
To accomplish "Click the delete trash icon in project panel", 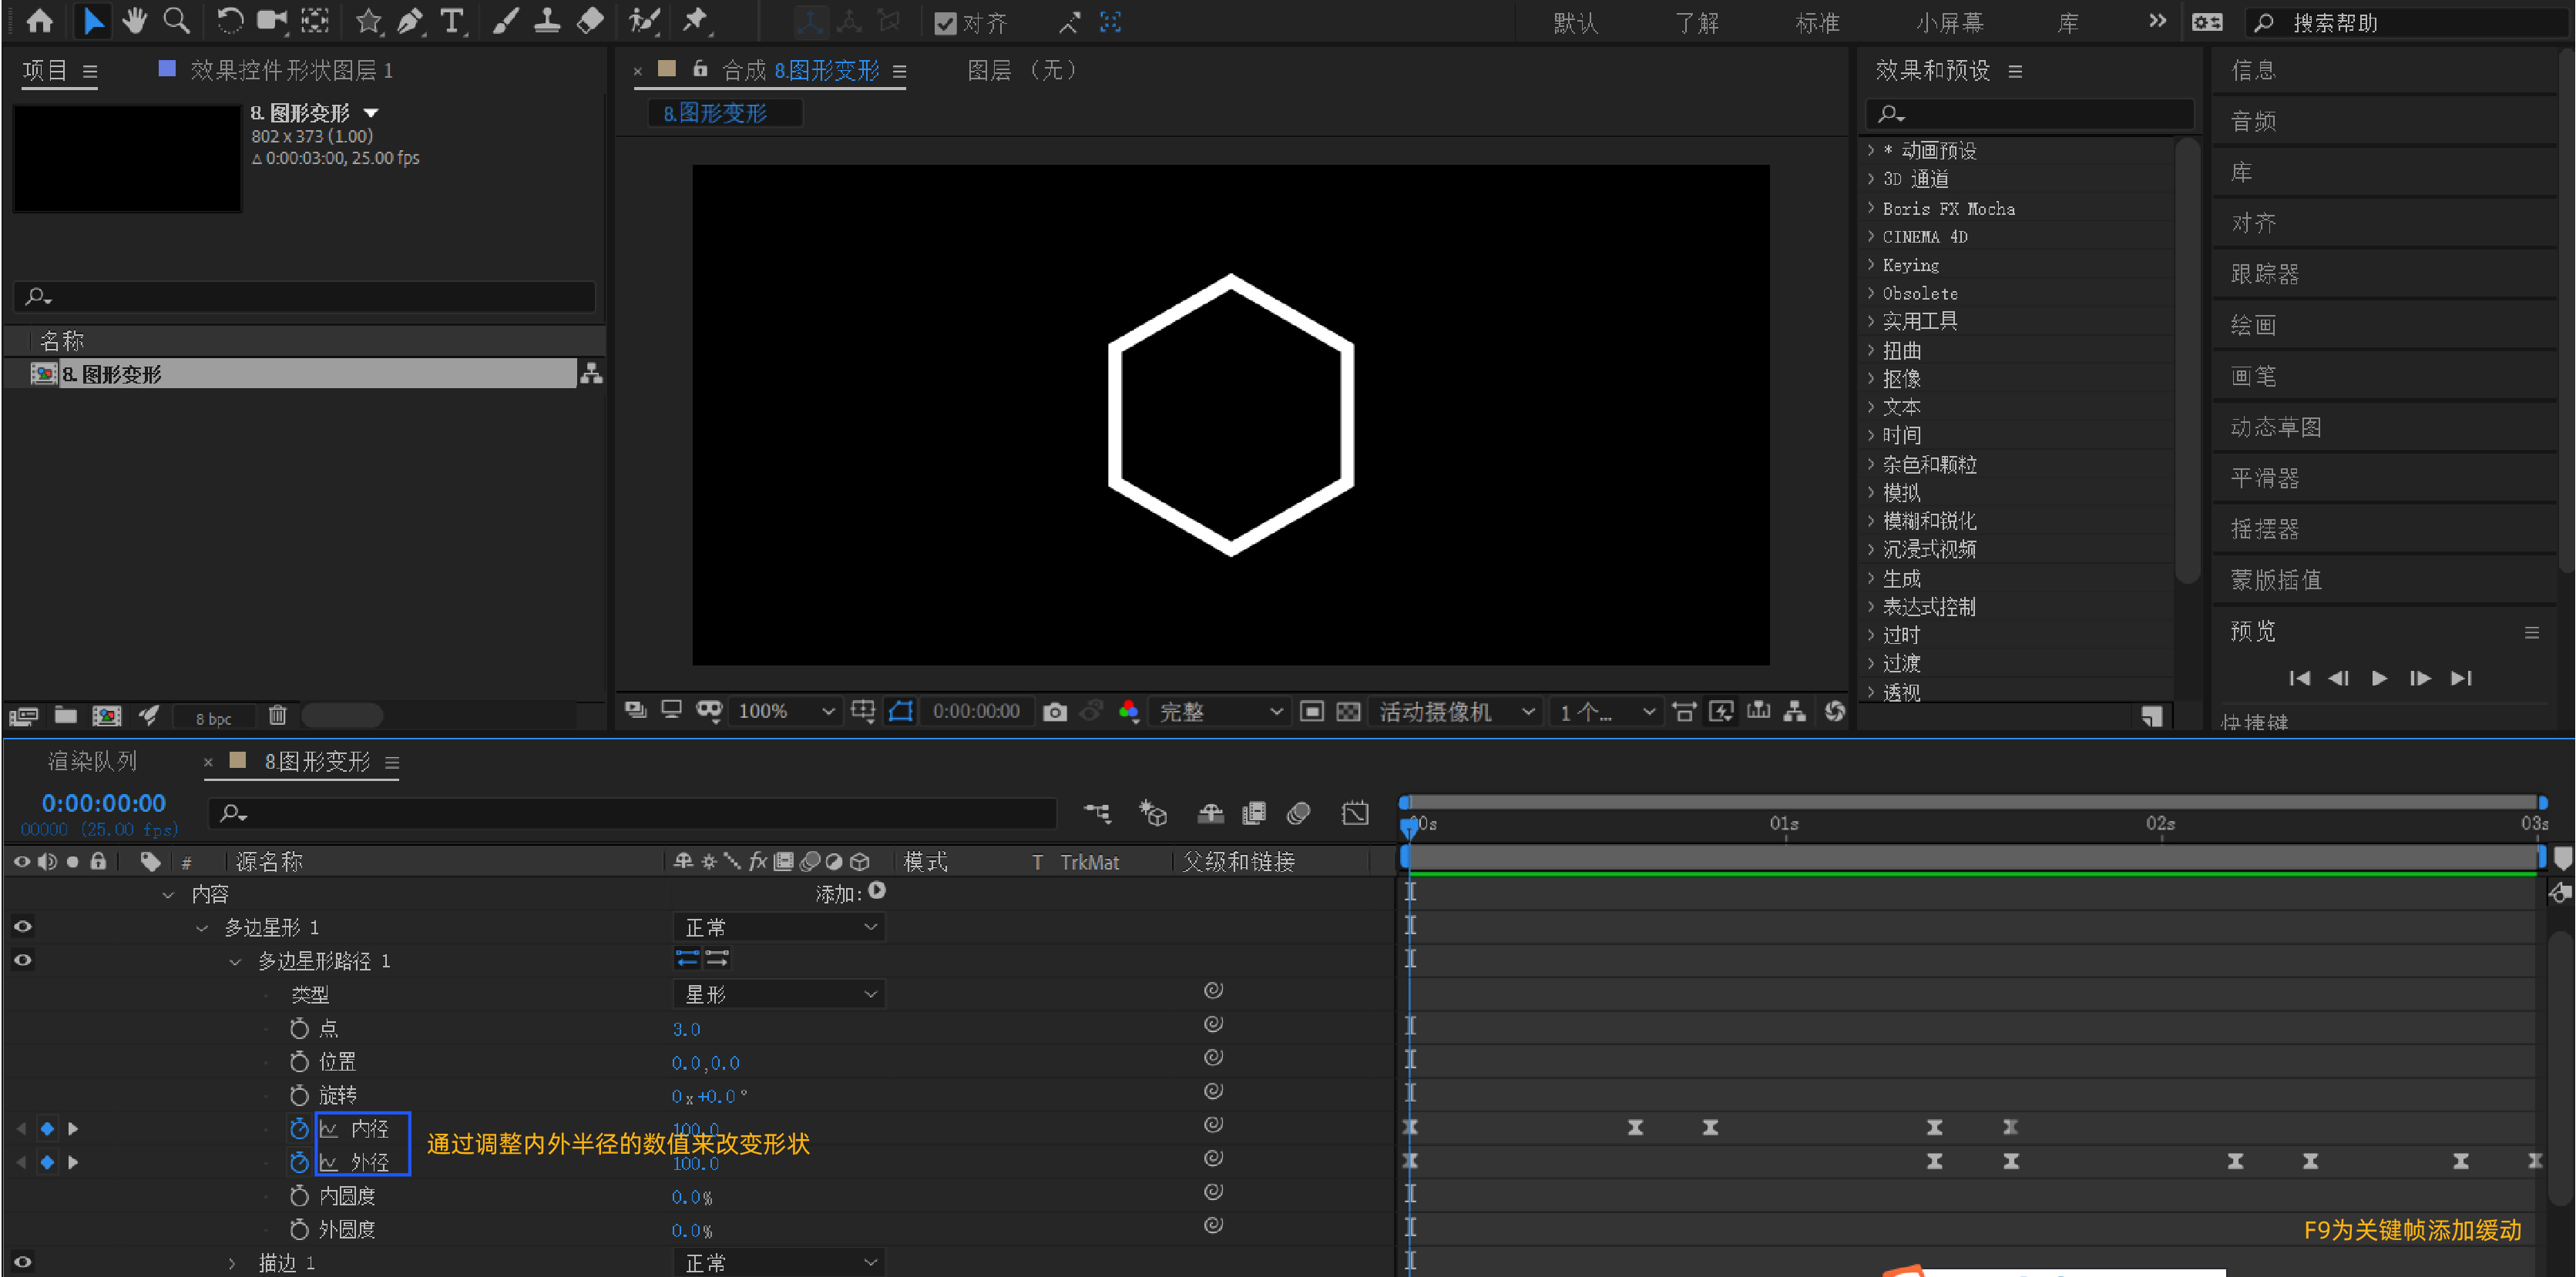I will (x=277, y=716).
